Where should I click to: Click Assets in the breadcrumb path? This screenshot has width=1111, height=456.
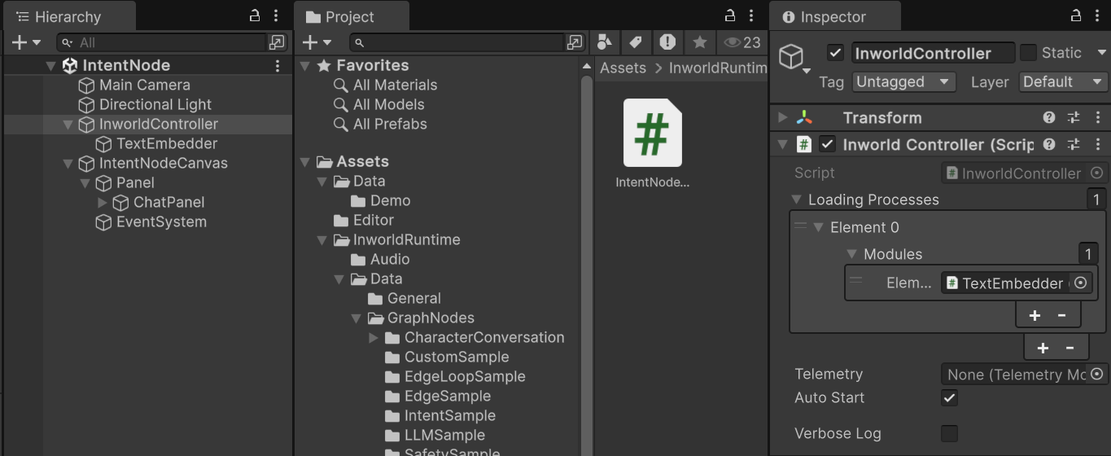pos(623,68)
